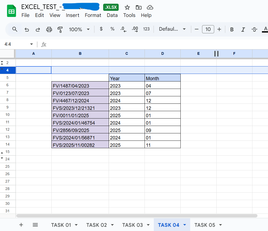Redo the last action

tap(38, 29)
